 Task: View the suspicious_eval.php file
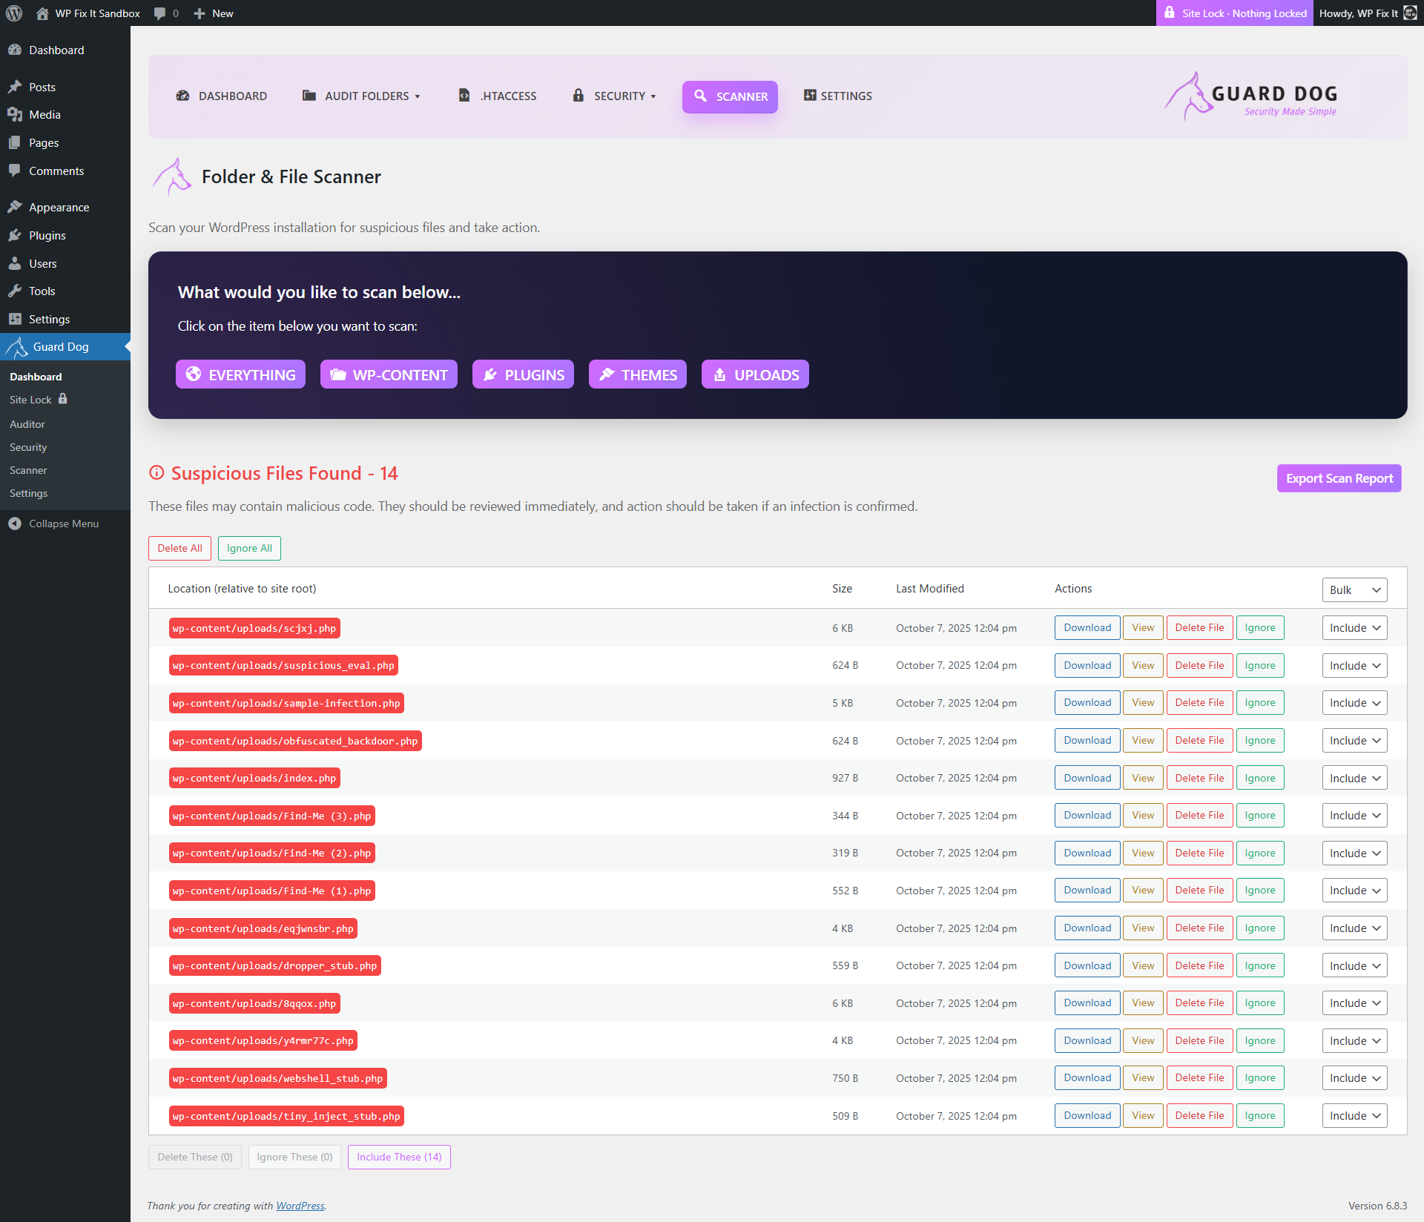tap(1142, 666)
